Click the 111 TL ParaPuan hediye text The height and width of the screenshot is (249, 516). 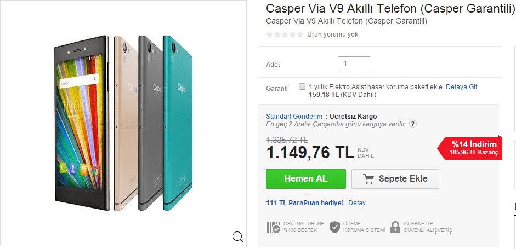tap(304, 203)
